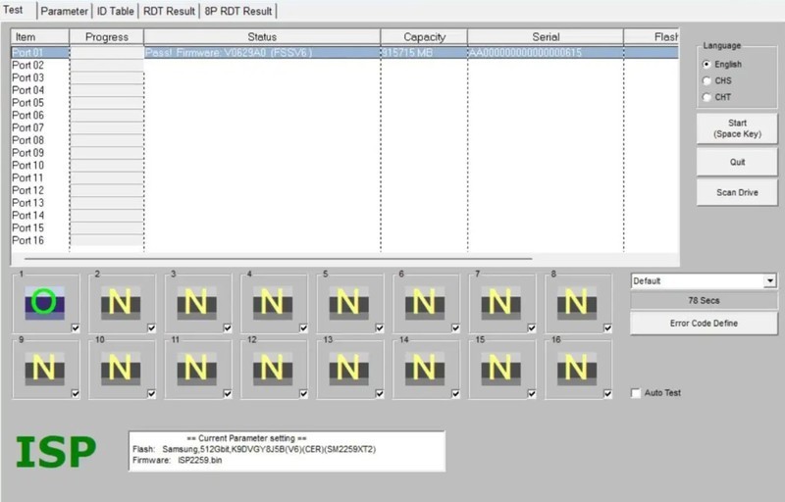Select the Port 16 row

[345, 240]
